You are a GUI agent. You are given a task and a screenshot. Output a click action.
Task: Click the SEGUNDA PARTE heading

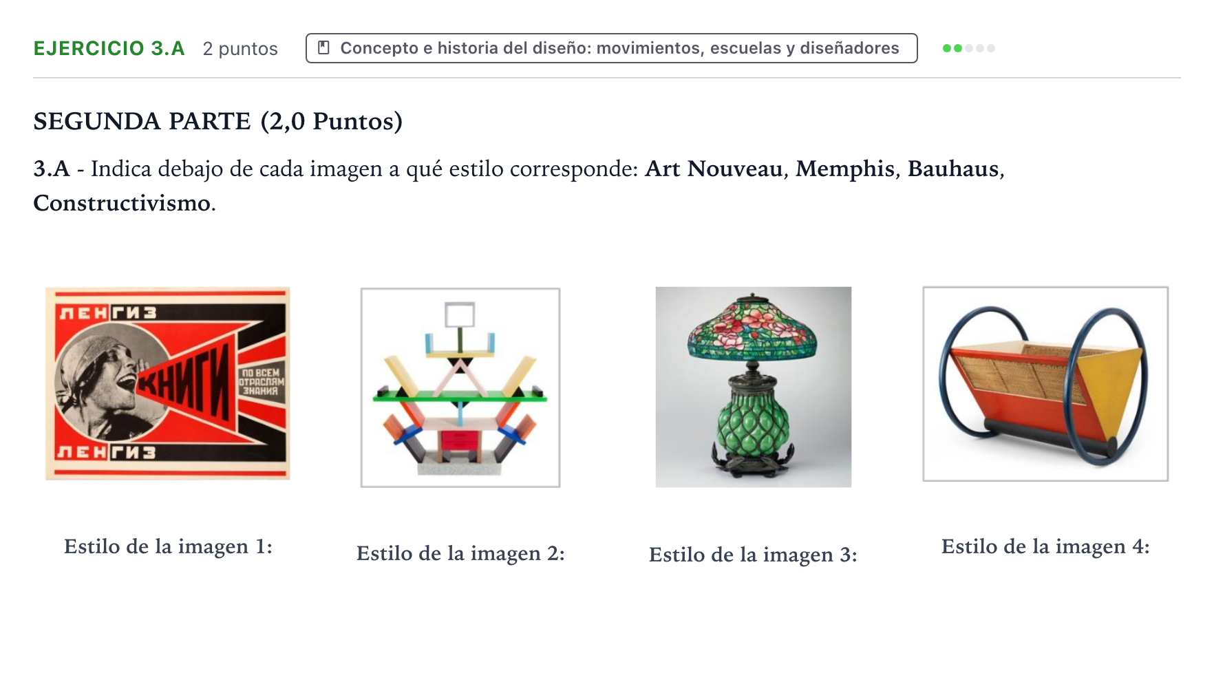pos(217,121)
